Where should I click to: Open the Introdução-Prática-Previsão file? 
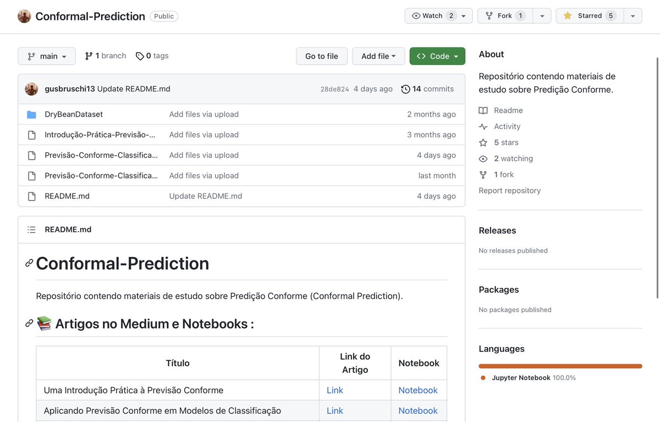click(100, 135)
